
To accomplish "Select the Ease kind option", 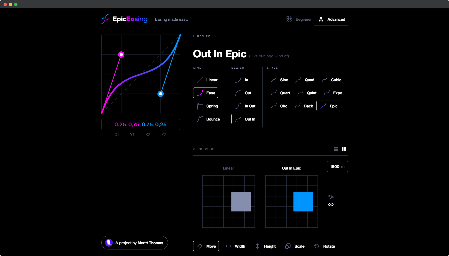I will tap(206, 93).
